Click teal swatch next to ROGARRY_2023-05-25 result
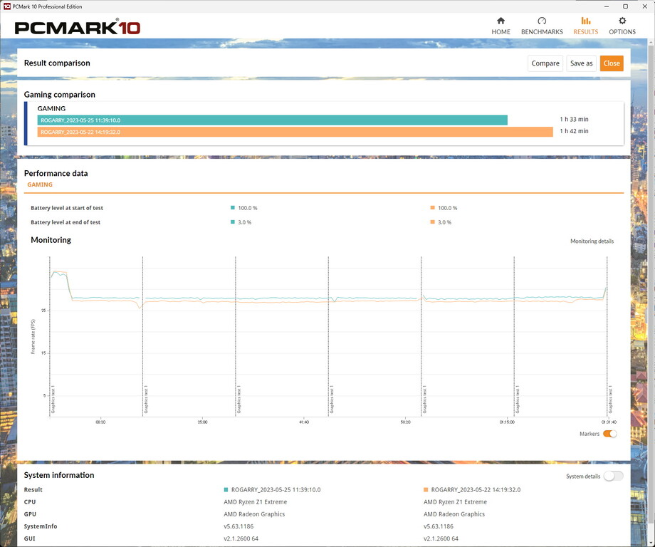 [x=226, y=489]
